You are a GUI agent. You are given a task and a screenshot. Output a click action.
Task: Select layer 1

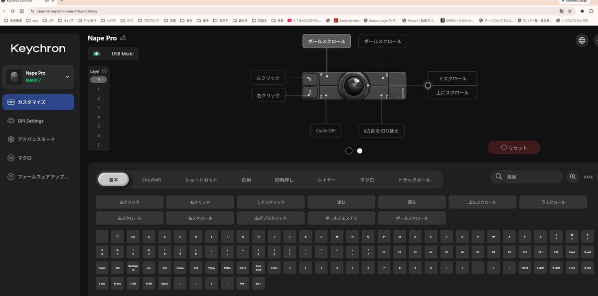pyautogui.click(x=99, y=89)
